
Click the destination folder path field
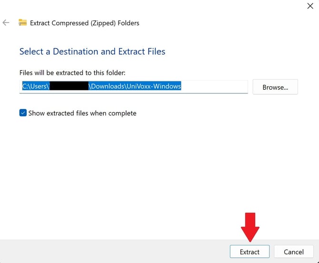point(133,87)
